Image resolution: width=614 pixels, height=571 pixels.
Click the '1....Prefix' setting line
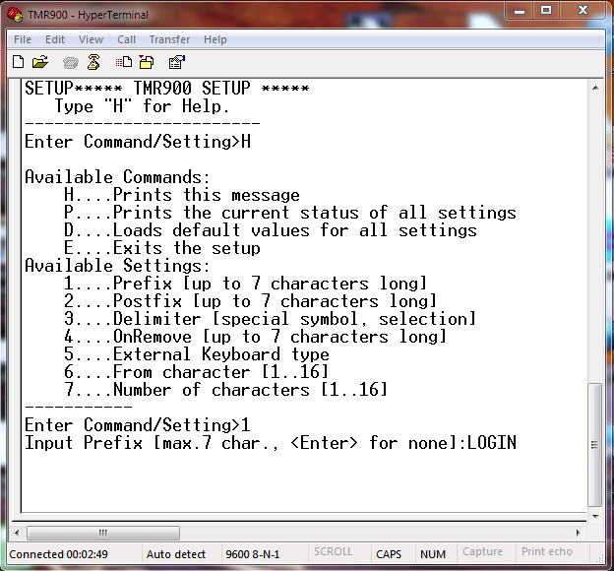tap(246, 284)
